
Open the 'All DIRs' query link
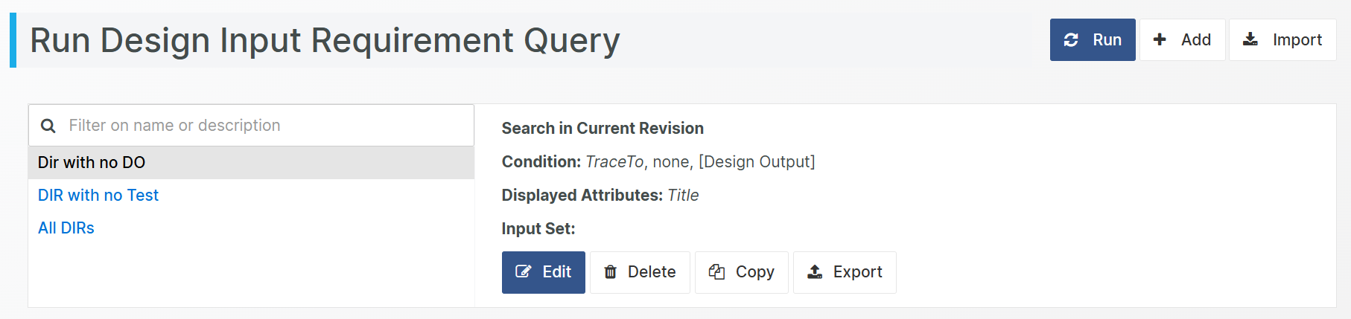click(66, 228)
